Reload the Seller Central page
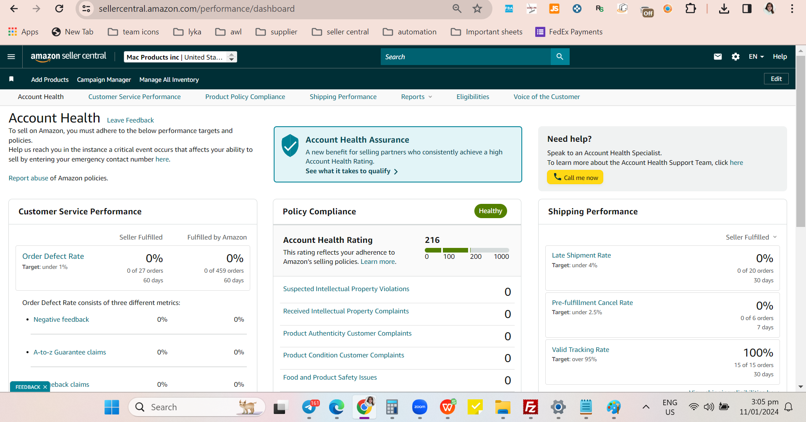This screenshot has width=806, height=422. pos(59,8)
